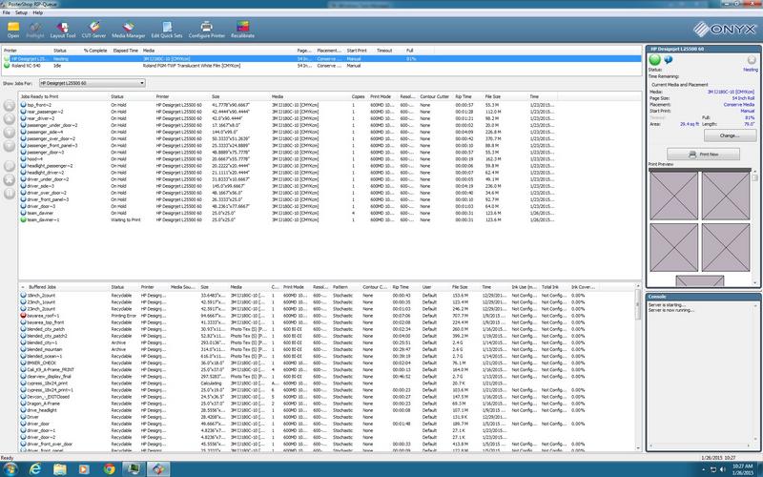This screenshot has width=763, height=477.
Task: Open CUT-Server from the toolbar
Action: (x=93, y=30)
